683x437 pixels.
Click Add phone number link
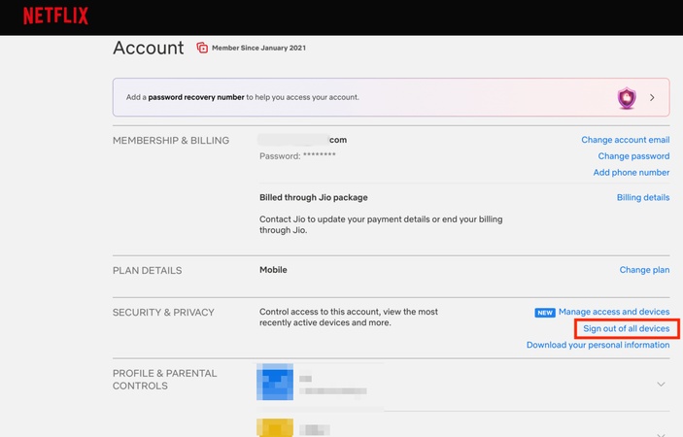pos(632,172)
